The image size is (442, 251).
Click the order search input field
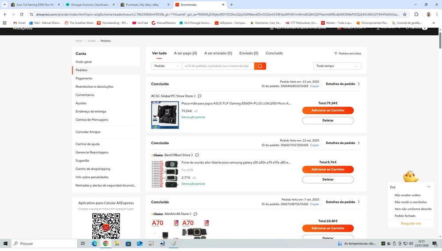218,66
